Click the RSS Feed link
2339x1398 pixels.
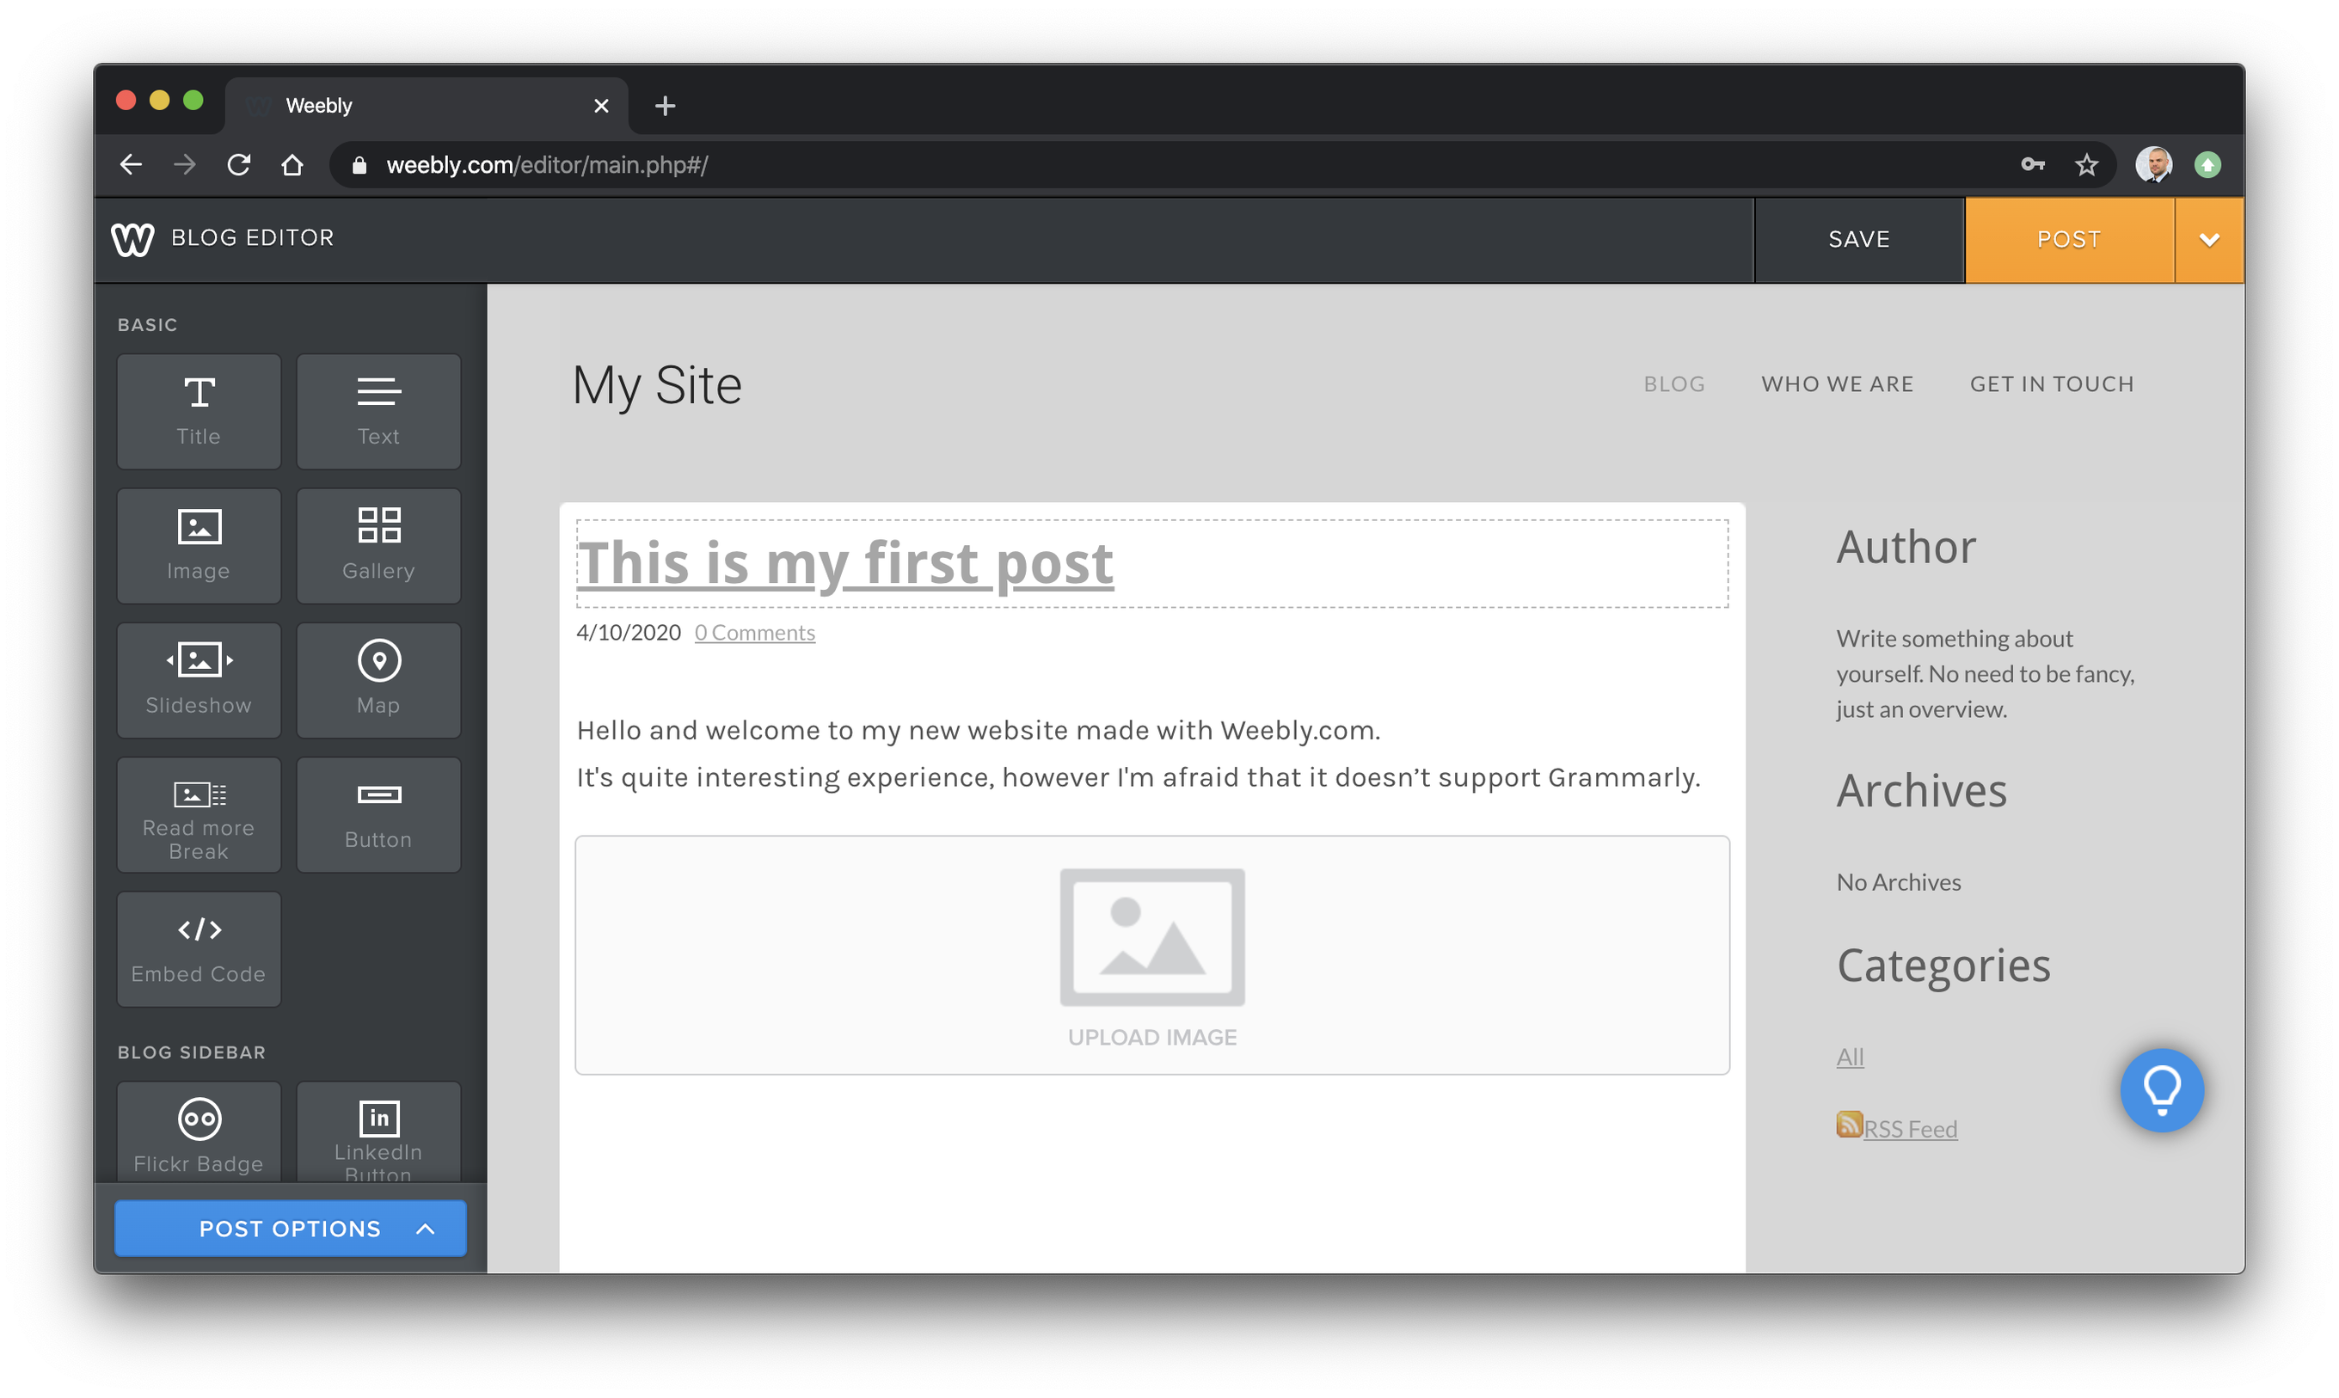(x=1911, y=1129)
